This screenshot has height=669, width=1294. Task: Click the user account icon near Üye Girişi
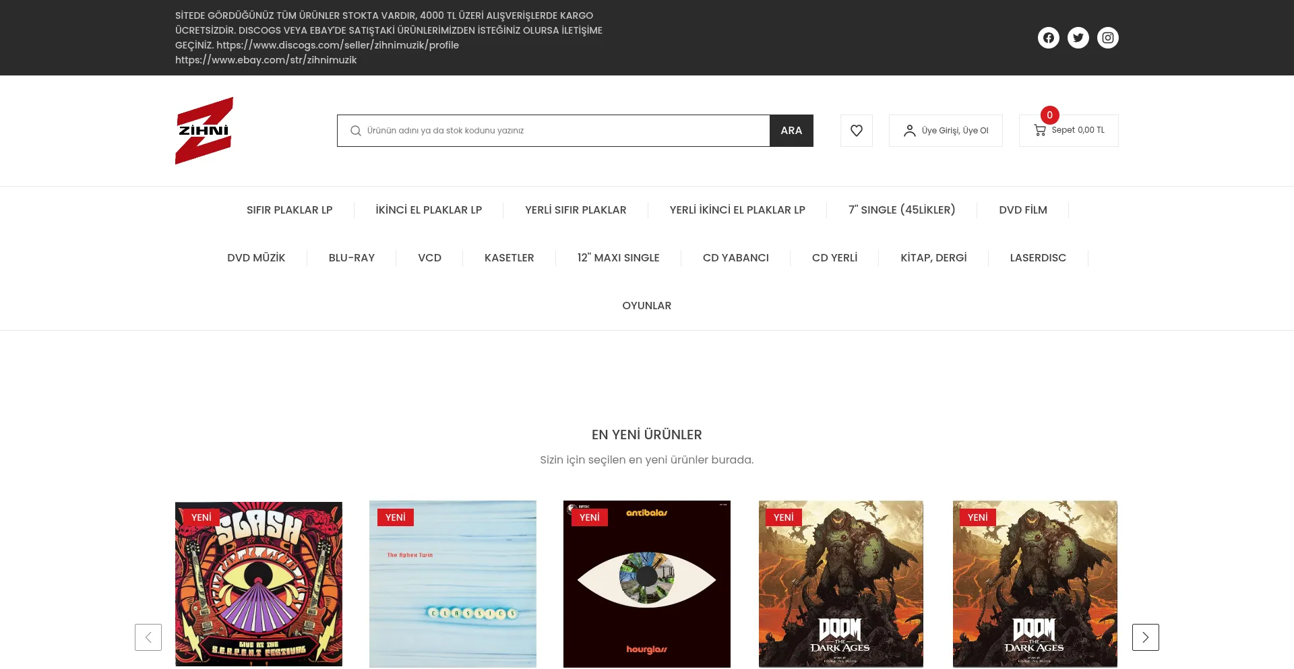tap(910, 131)
